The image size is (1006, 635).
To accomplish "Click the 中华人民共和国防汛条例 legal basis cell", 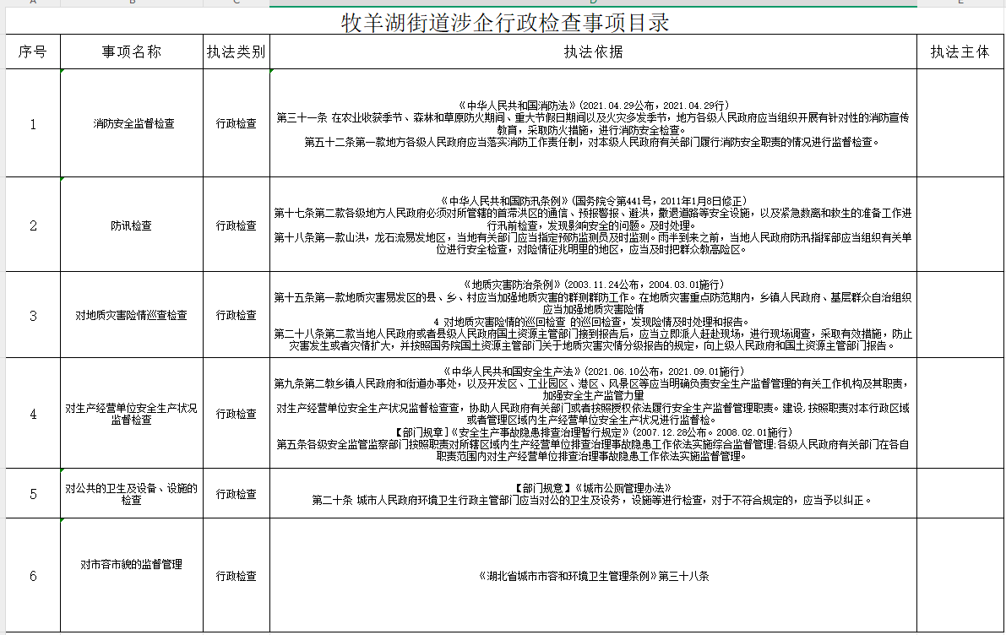I will [592, 225].
